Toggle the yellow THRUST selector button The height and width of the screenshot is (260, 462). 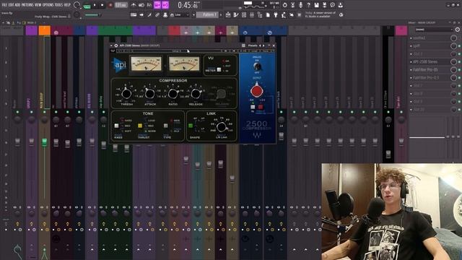(x=140, y=126)
